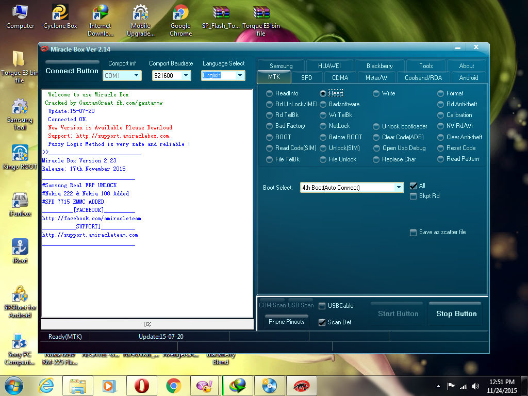Switch to the Android tab
Screen dimensions: 528x396
(x=468, y=78)
